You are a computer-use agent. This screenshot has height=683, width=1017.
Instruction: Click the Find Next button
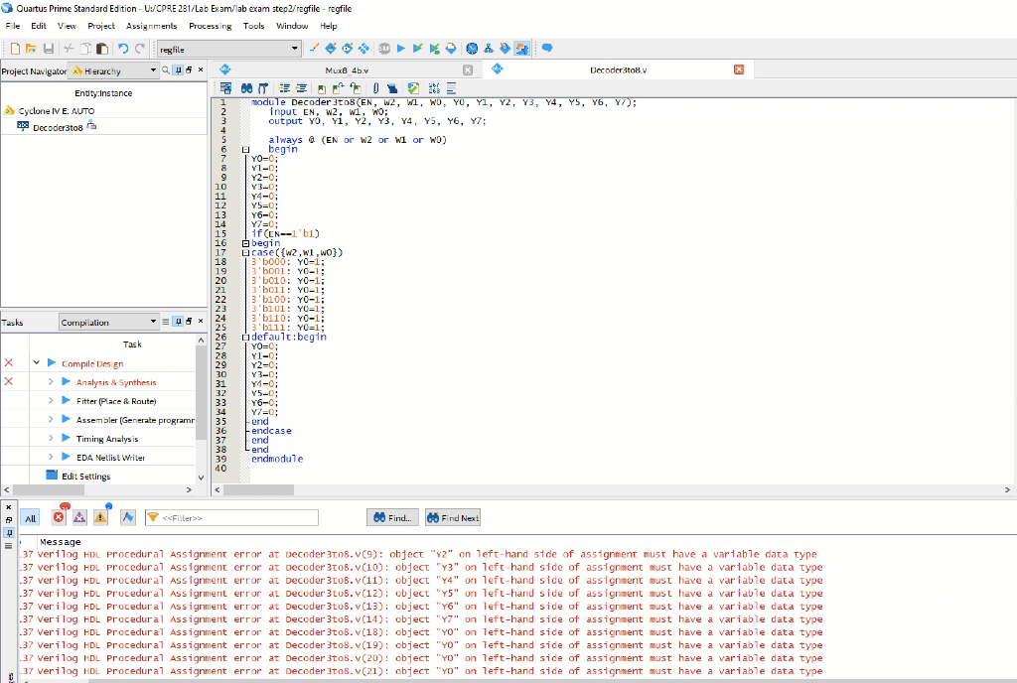coord(453,518)
